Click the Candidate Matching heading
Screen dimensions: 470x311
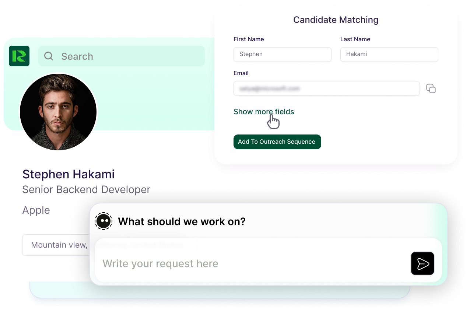pos(336,20)
